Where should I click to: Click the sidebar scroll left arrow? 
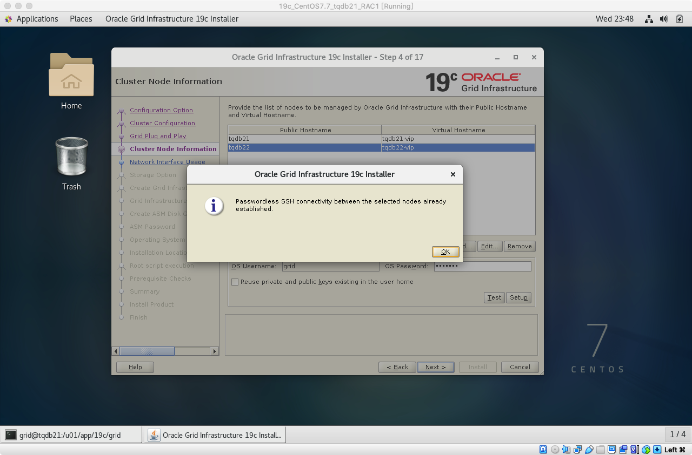click(x=115, y=351)
